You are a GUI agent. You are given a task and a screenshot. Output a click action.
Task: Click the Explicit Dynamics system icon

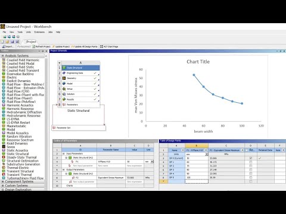click(4, 81)
